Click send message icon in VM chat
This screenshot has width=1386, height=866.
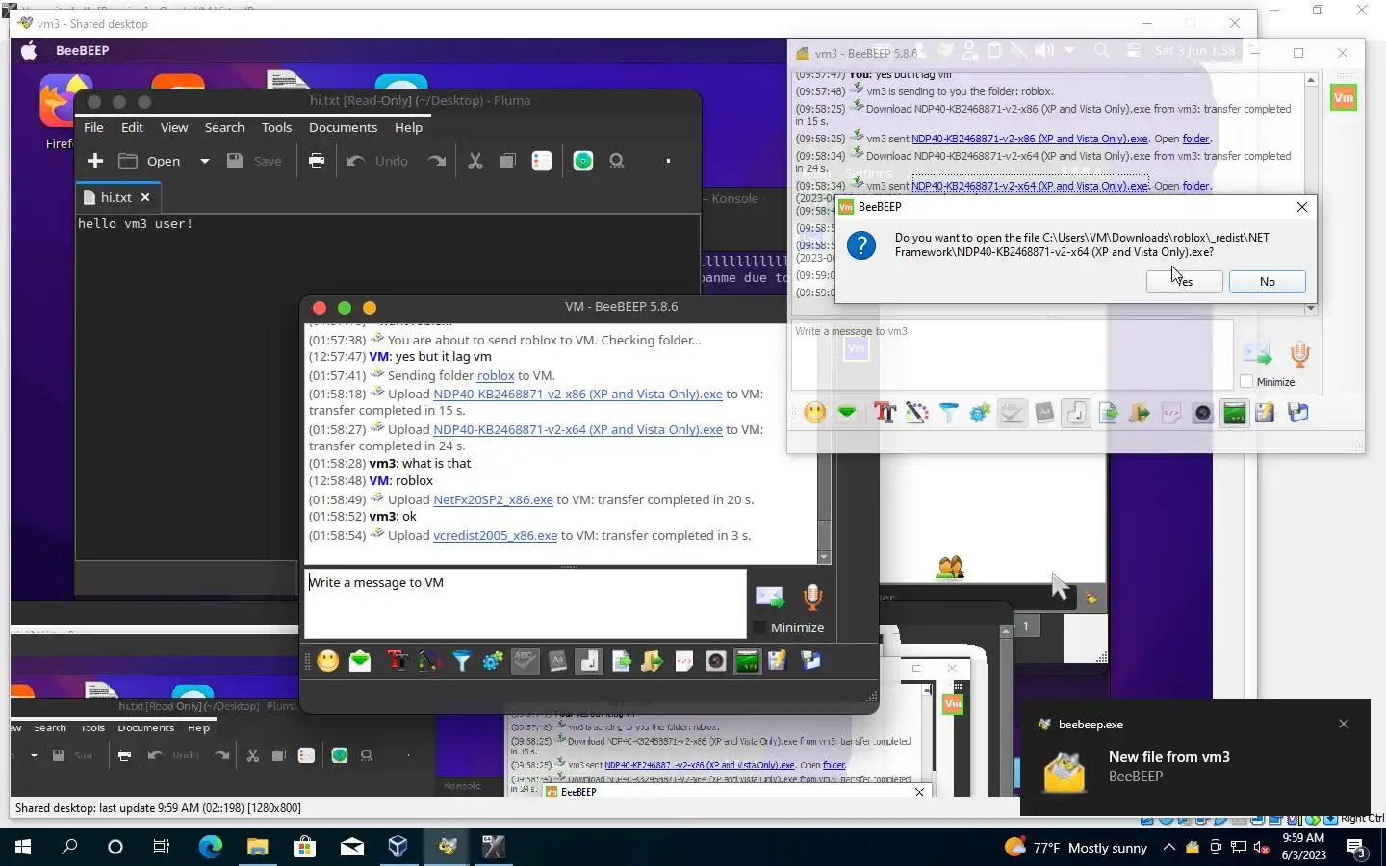pyautogui.click(x=770, y=597)
